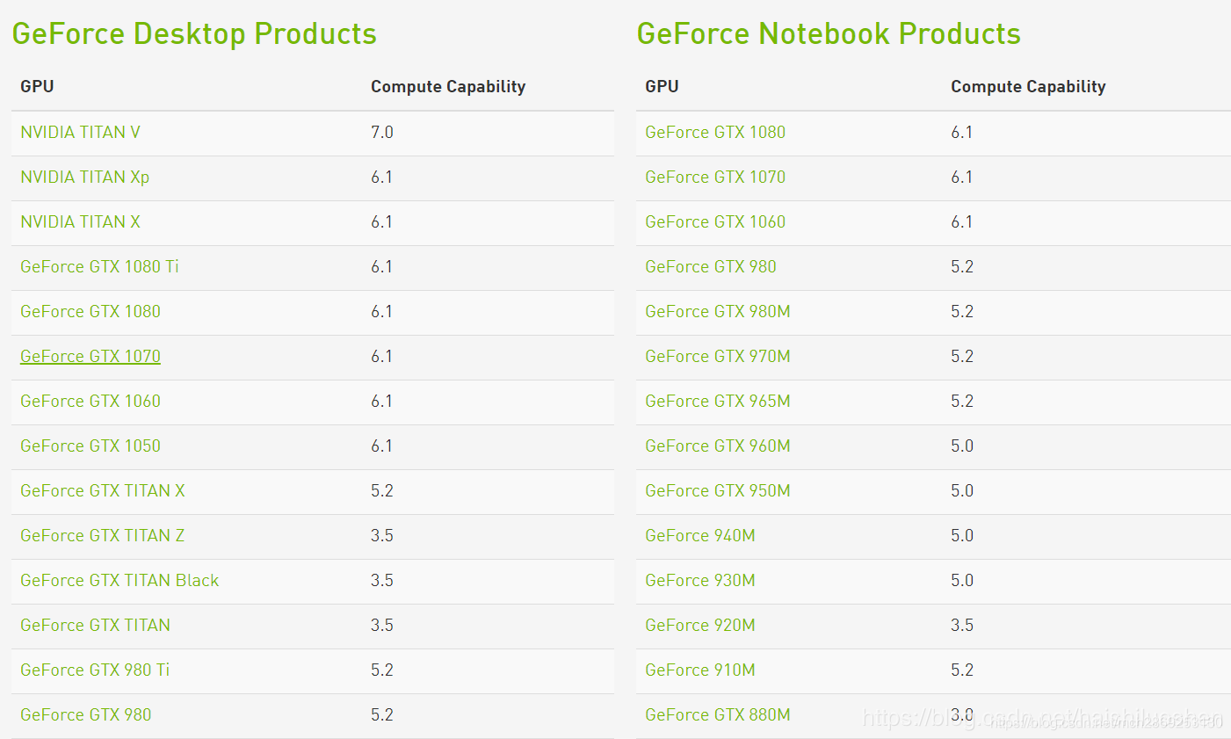This screenshot has height=739, width=1231.
Task: Open the GeForce GTX 880M link
Action: click(718, 715)
